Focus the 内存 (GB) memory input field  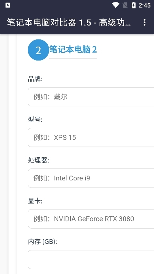[91, 260]
